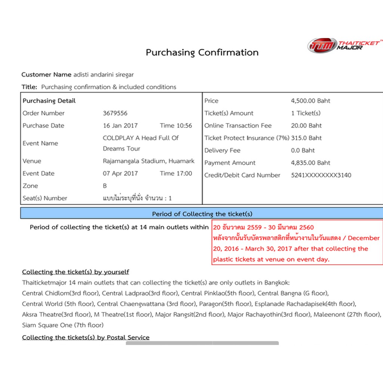Click the red-bordered collection period notice
This screenshot has height=383, width=383.
tap(297, 243)
